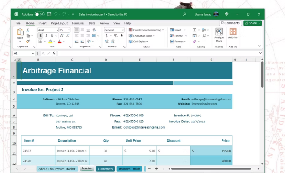Click the Comments button
285x173 pixels.
230,23
